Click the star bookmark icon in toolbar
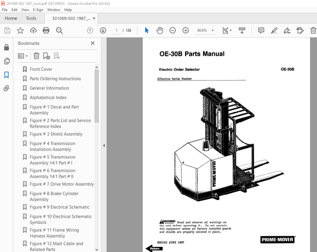 coord(20,31)
